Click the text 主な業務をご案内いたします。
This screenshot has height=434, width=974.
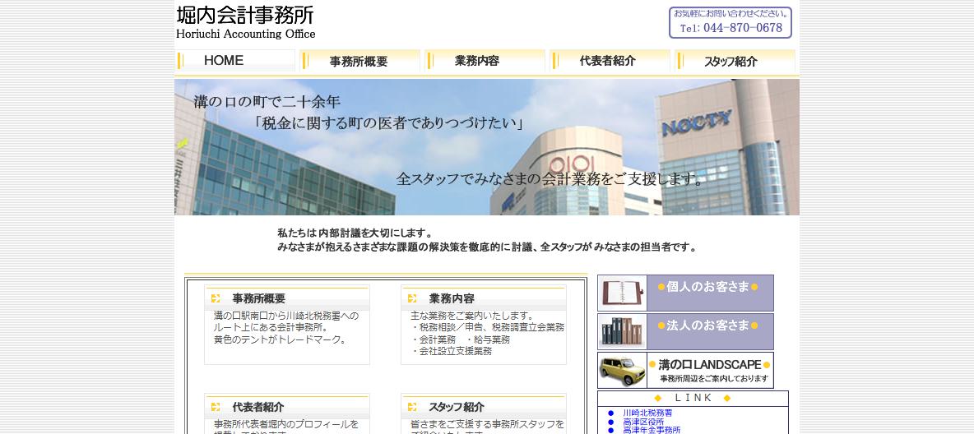pyautogui.click(x=472, y=316)
